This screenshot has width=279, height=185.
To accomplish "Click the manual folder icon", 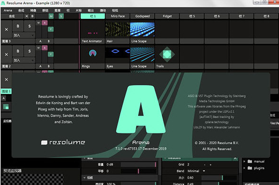I will (x=250, y=161).
